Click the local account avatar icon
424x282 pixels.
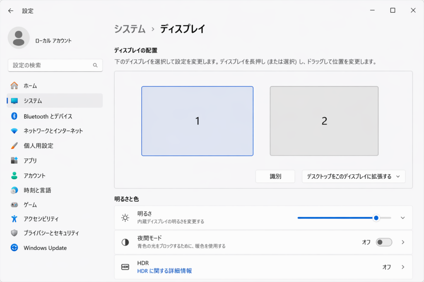[x=19, y=38]
